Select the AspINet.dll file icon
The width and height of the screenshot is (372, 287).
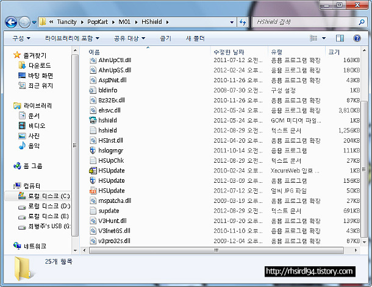pos(93,80)
